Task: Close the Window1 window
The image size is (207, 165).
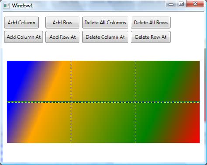Action: (x=195, y=4)
